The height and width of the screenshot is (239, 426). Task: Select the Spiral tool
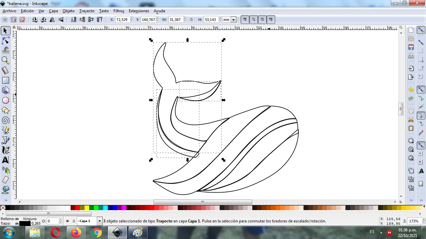[5, 120]
